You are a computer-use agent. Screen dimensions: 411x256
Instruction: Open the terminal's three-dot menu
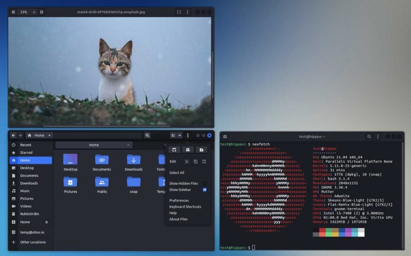click(378, 137)
